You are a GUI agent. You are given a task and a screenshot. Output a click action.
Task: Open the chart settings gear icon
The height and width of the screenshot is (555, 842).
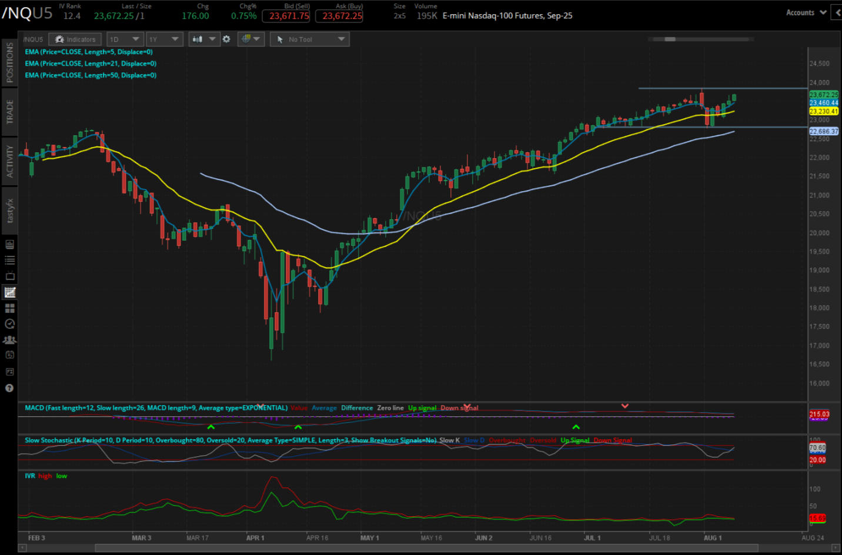(227, 39)
